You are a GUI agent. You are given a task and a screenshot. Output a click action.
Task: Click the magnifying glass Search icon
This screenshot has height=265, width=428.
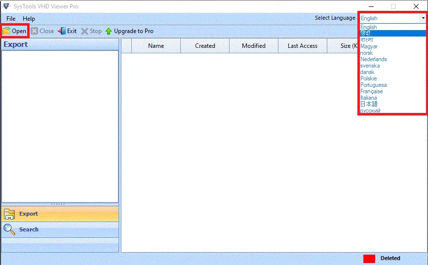tap(9, 229)
